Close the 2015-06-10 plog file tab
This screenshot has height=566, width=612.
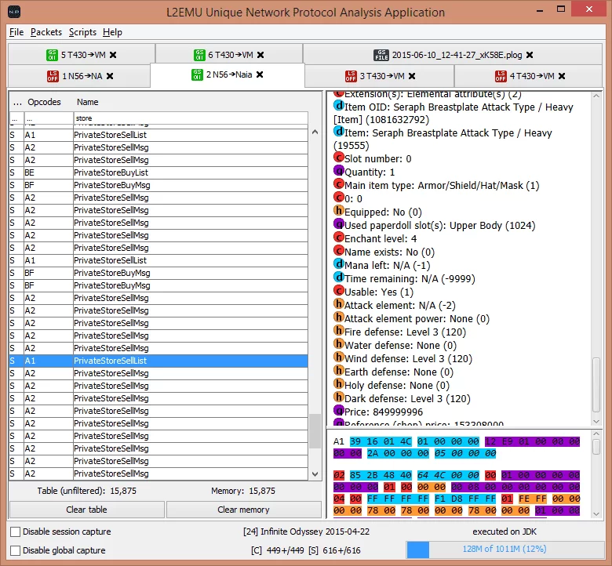click(530, 55)
